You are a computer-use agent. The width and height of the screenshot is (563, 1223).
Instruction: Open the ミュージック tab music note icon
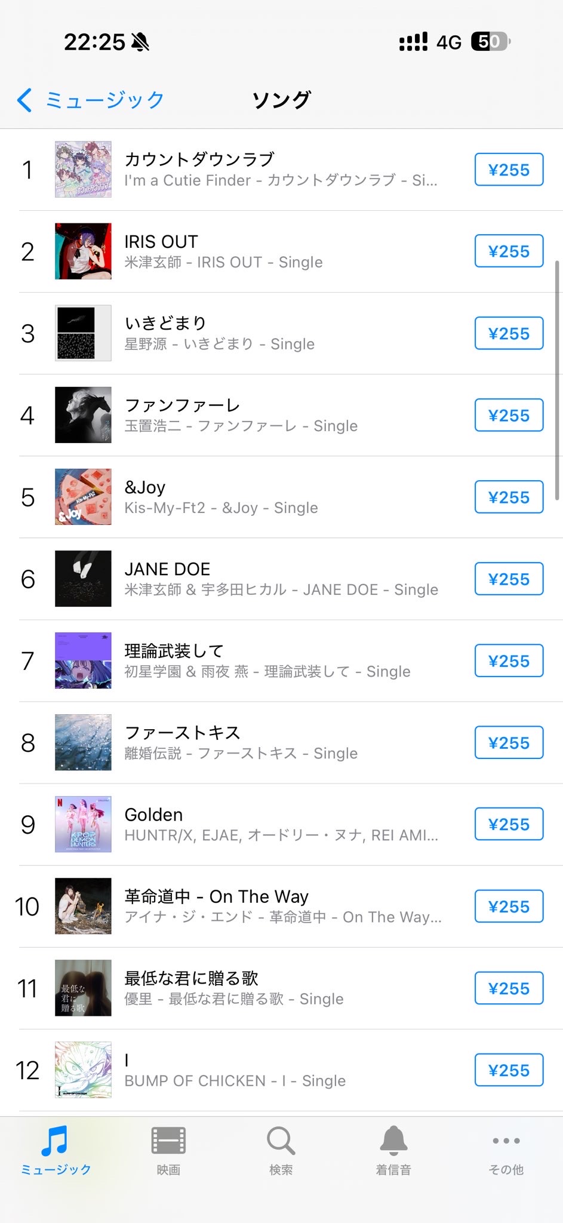point(55,1141)
